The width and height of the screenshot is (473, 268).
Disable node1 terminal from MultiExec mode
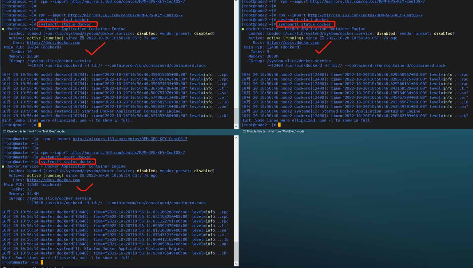[5, 131]
